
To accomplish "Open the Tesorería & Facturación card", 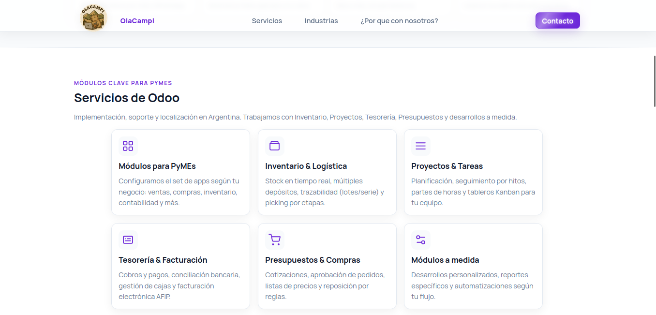I will [180, 266].
